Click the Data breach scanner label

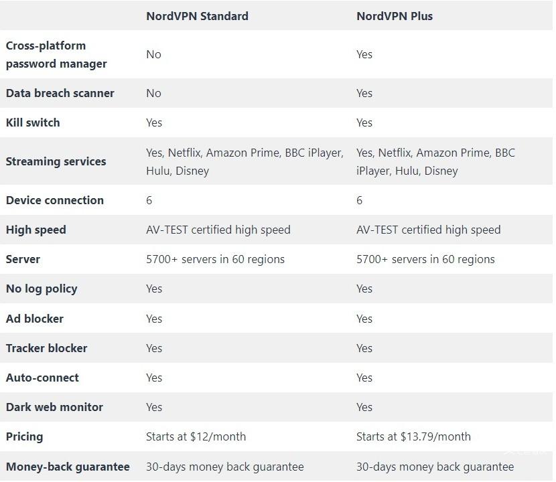tap(60, 93)
